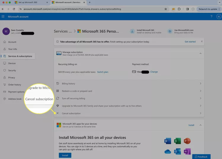The height and width of the screenshot is (159, 222).
Task: Click the help question mark icon
Action: click(x=211, y=17)
